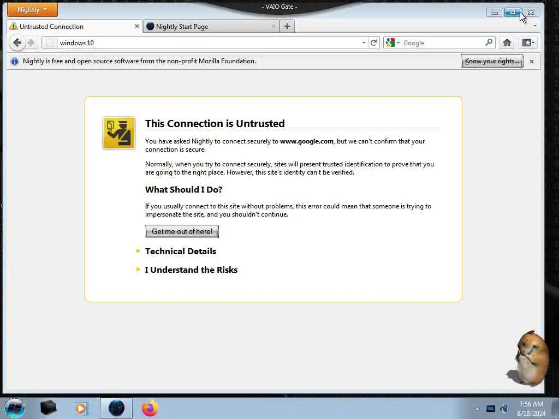This screenshot has height=419, width=559.
Task: Open the Google search engine selector
Action: pos(393,43)
